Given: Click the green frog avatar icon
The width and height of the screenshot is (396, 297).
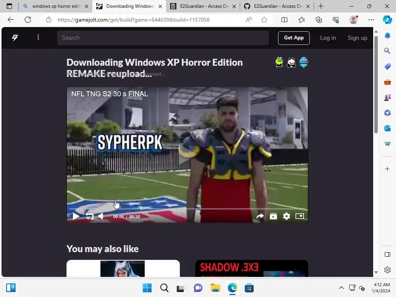Looking at the screenshot, I should (279, 62).
